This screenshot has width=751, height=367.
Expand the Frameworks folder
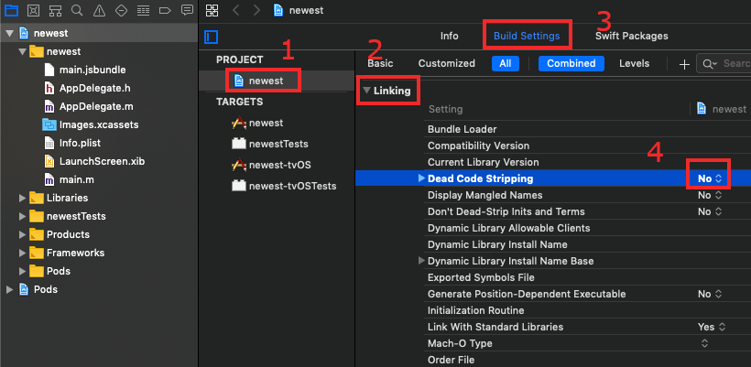[x=22, y=253]
